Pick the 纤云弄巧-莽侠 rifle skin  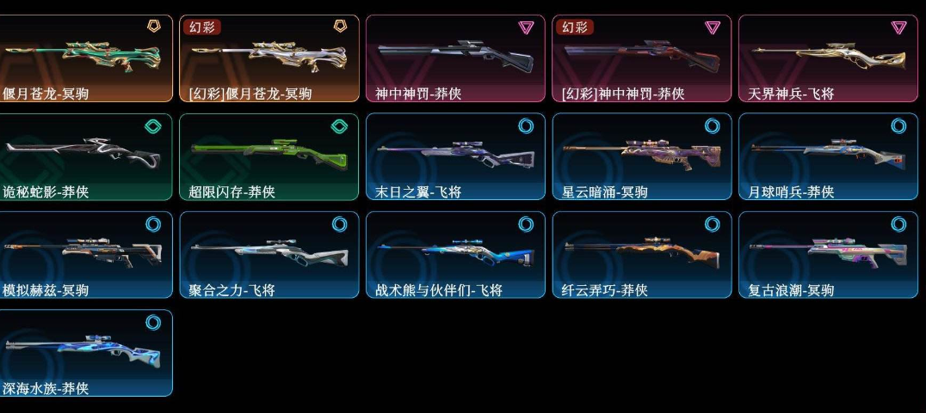[642, 254]
